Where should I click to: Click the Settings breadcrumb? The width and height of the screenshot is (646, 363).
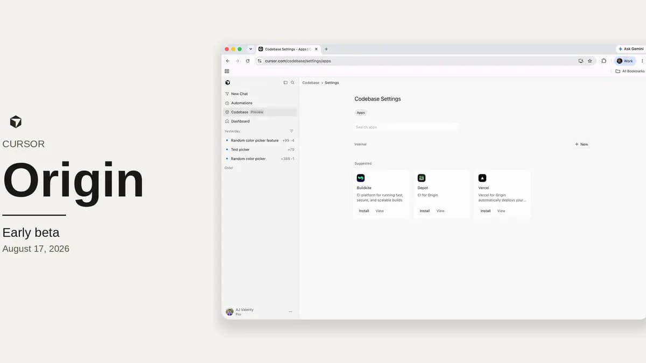[x=332, y=83]
